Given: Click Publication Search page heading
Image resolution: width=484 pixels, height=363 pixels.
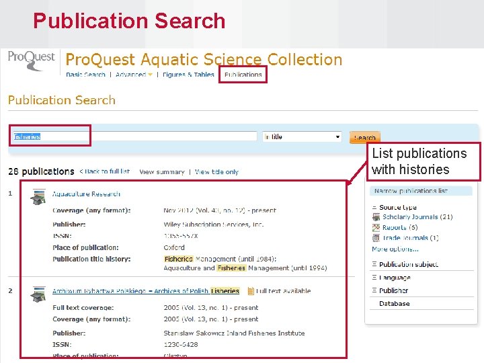Looking at the screenshot, I should tap(62, 100).
